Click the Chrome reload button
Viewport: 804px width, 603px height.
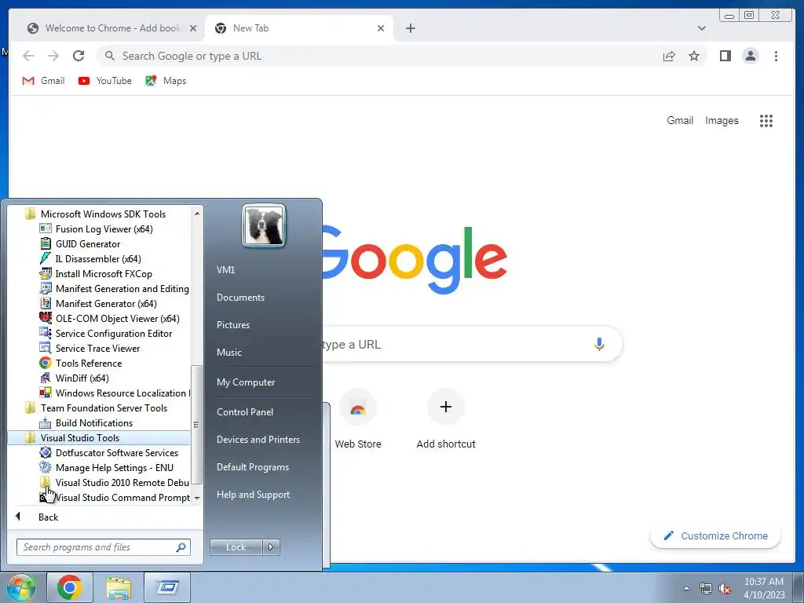pyautogui.click(x=79, y=56)
